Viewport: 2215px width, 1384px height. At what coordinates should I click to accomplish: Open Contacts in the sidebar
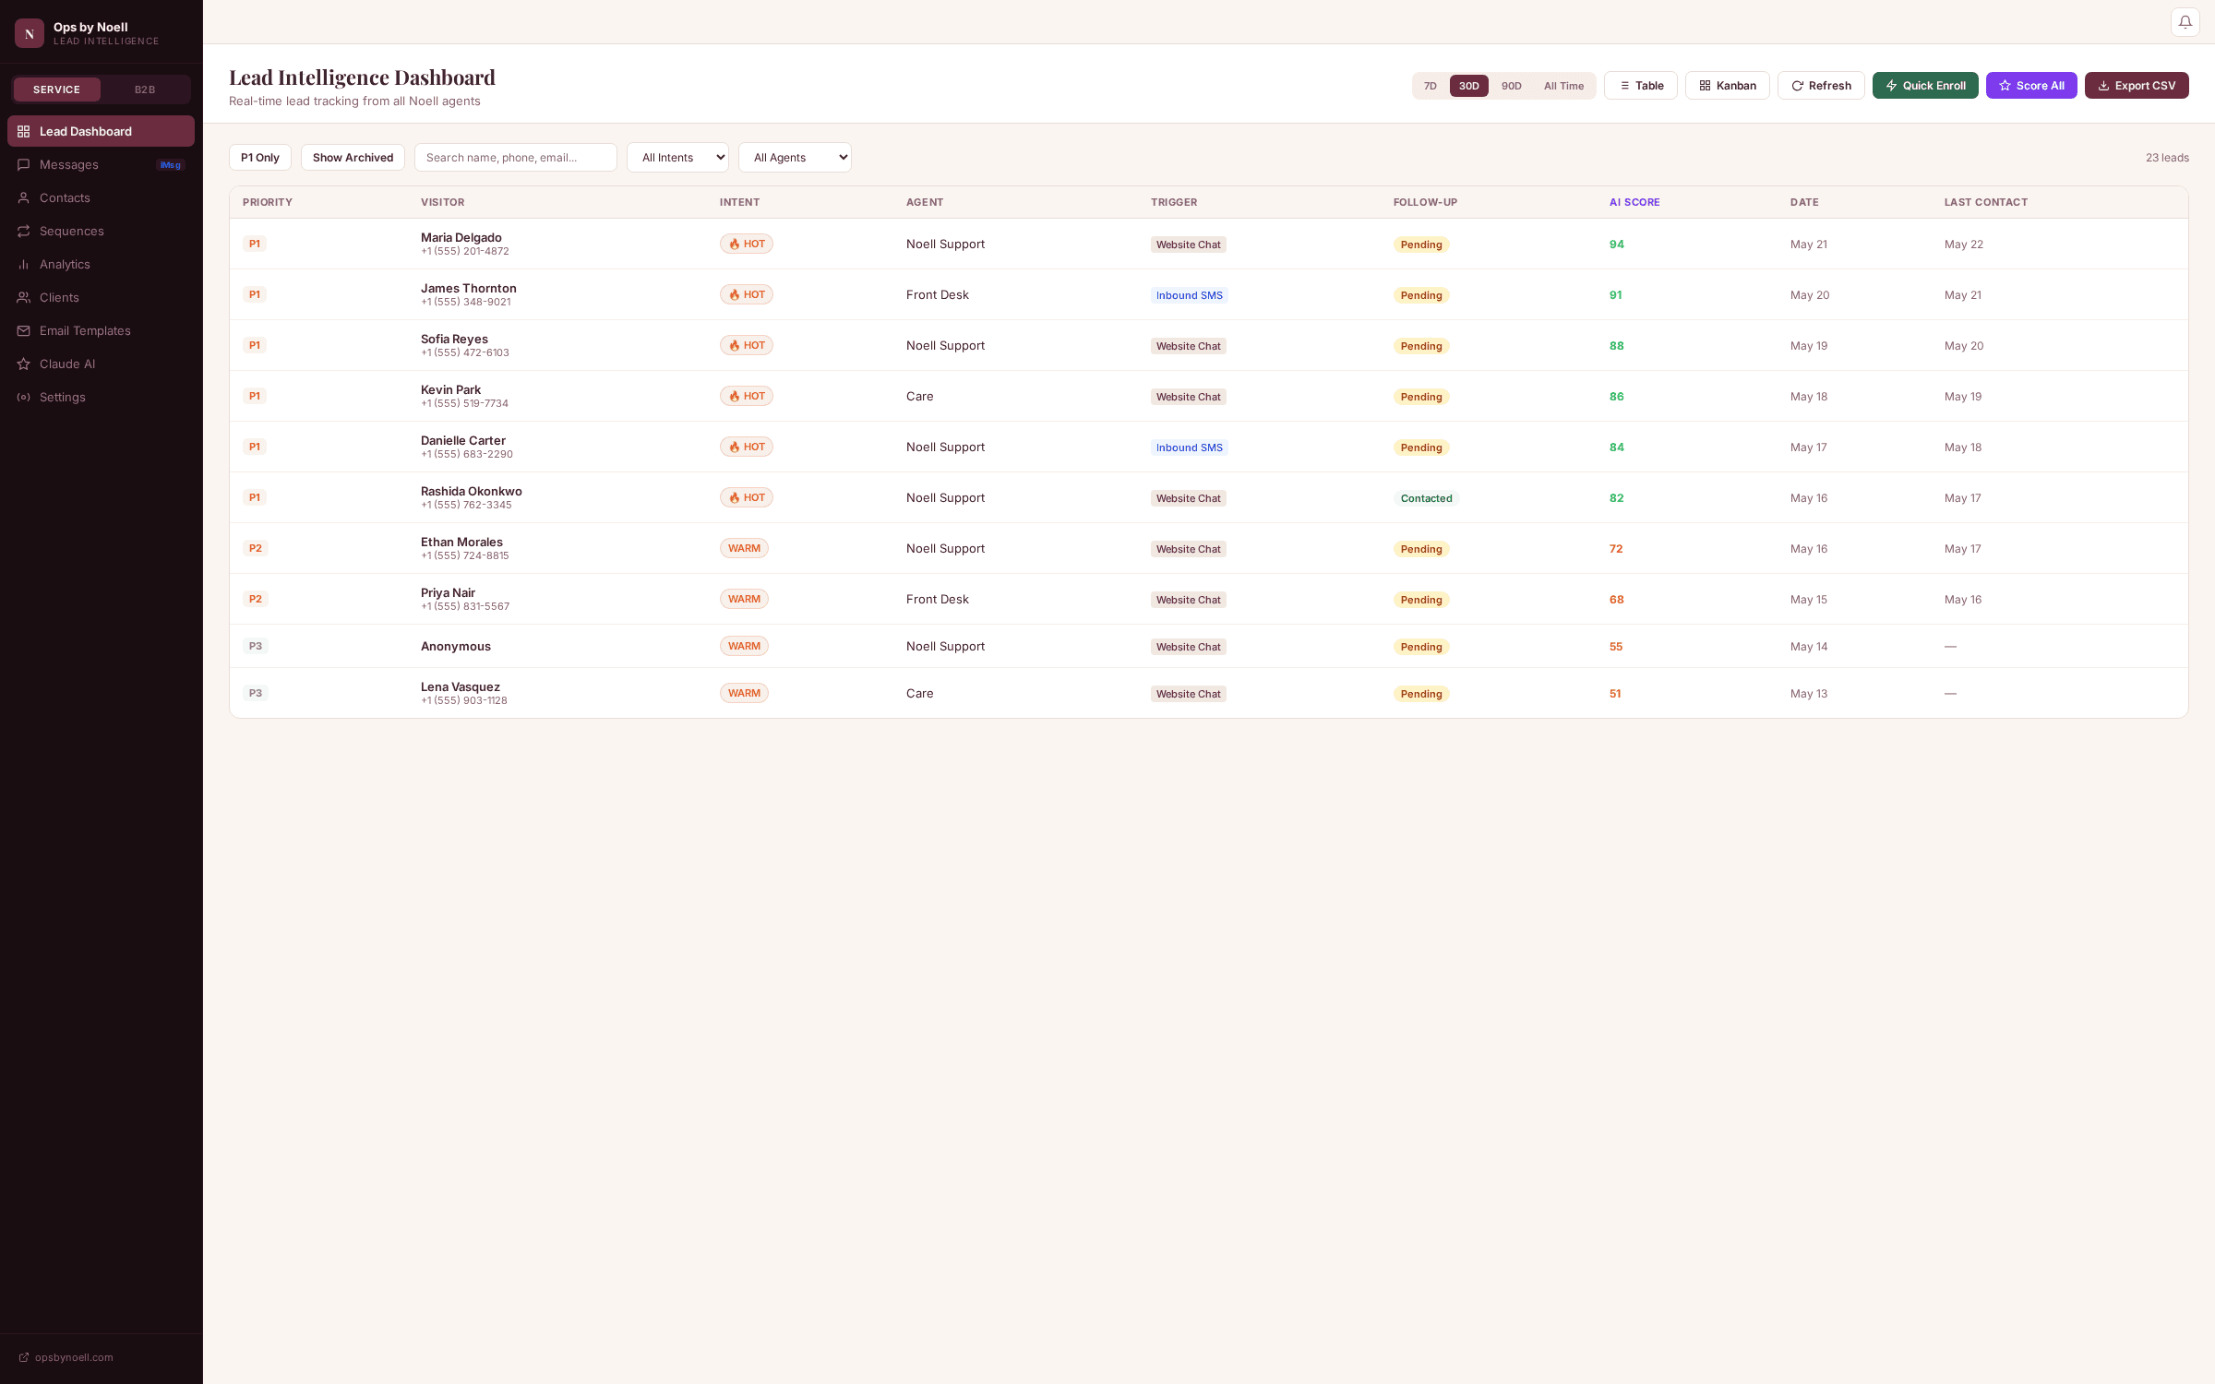point(101,198)
